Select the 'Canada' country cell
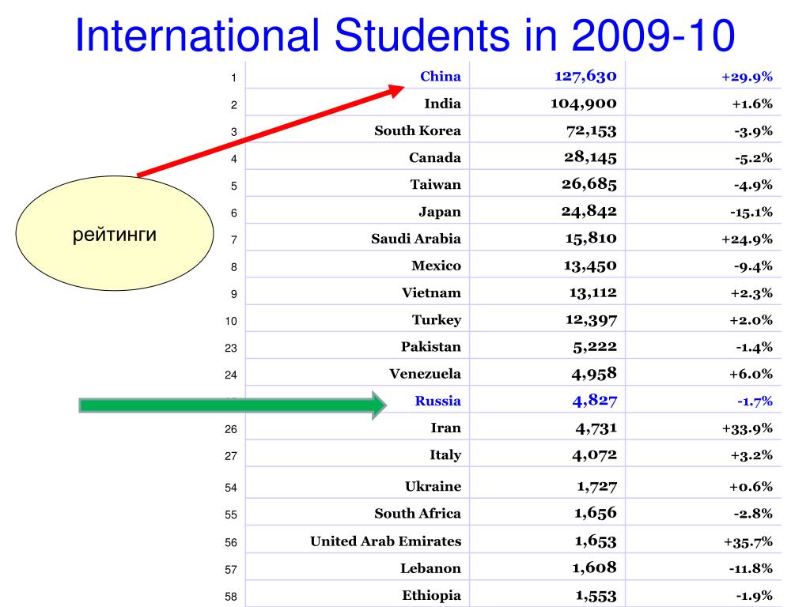This screenshot has height=607, width=810. click(434, 157)
